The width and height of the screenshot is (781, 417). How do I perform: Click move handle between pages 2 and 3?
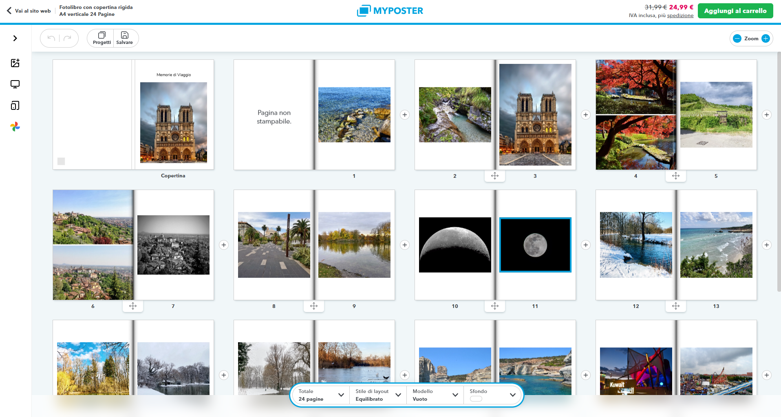point(495,176)
